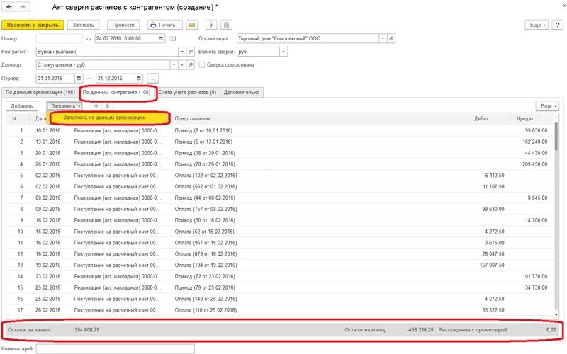Screen dimensions: 567x354
Task: Open calendar picker for document date 24.07.2018
Action: click(x=161, y=38)
